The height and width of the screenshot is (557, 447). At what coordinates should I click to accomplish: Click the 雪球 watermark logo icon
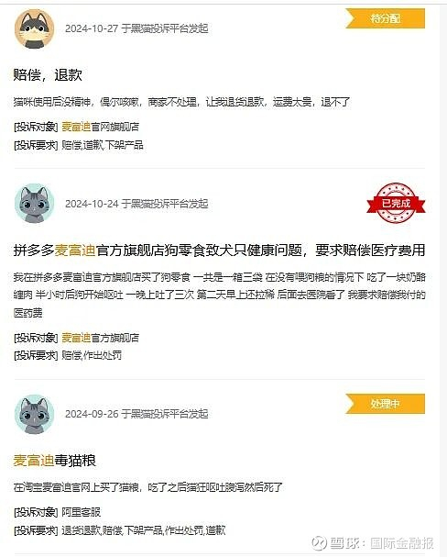319,543
